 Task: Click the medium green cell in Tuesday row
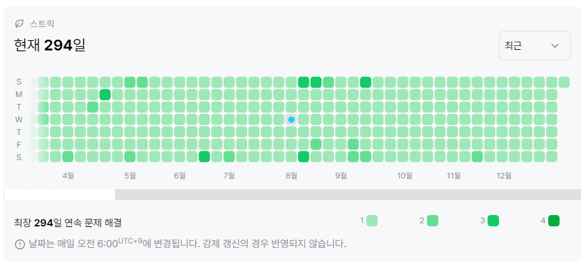tap(93, 107)
